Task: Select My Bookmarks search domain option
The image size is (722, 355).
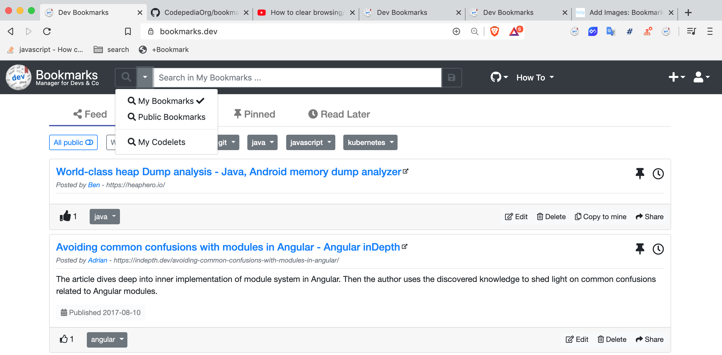Action: [x=166, y=101]
